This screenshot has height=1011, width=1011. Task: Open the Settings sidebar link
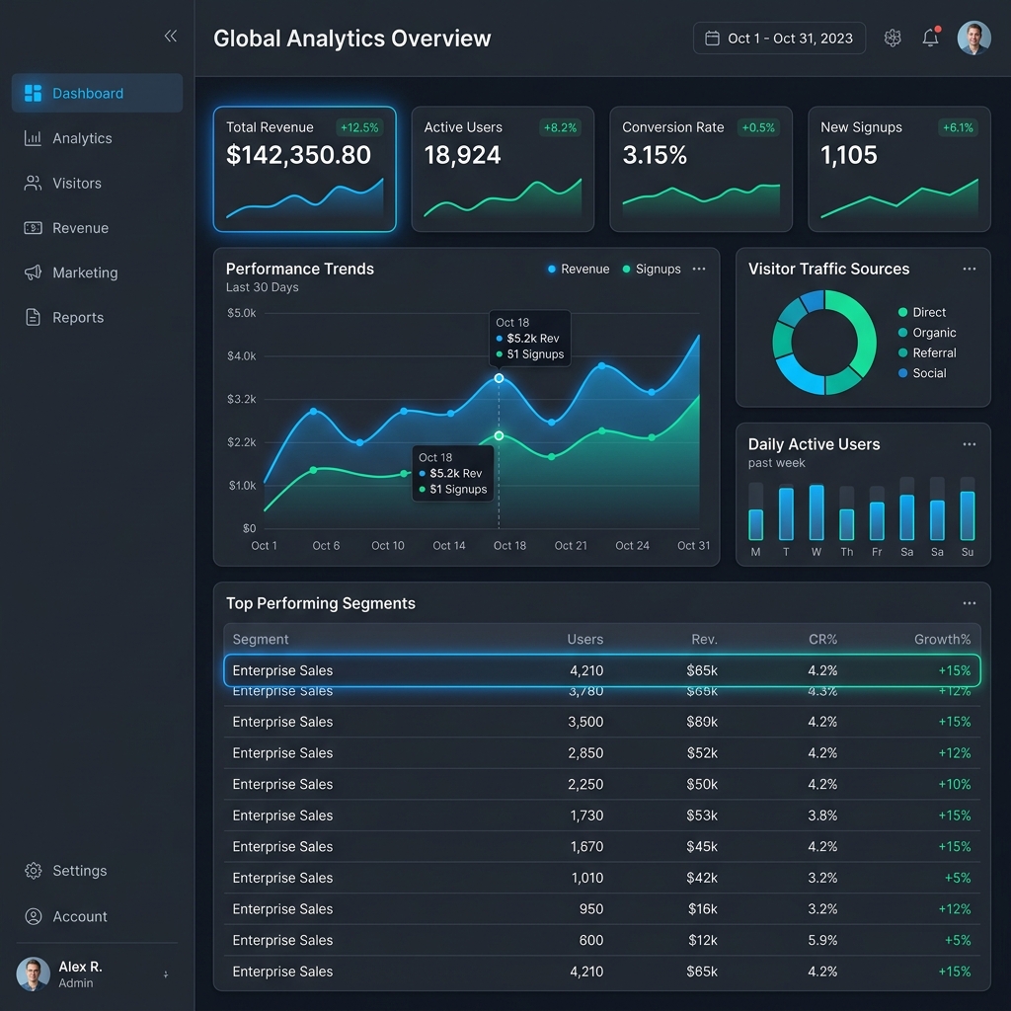(x=98, y=871)
